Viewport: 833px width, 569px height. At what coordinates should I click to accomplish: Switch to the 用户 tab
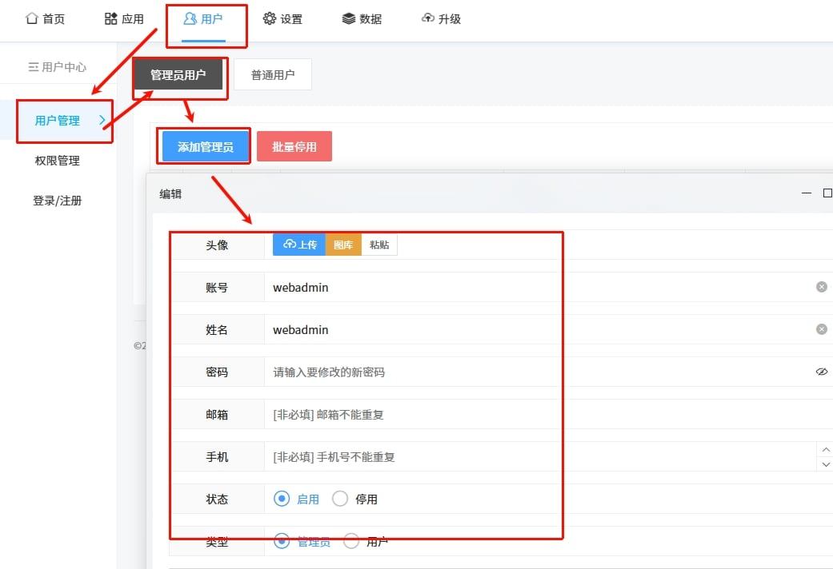203,19
